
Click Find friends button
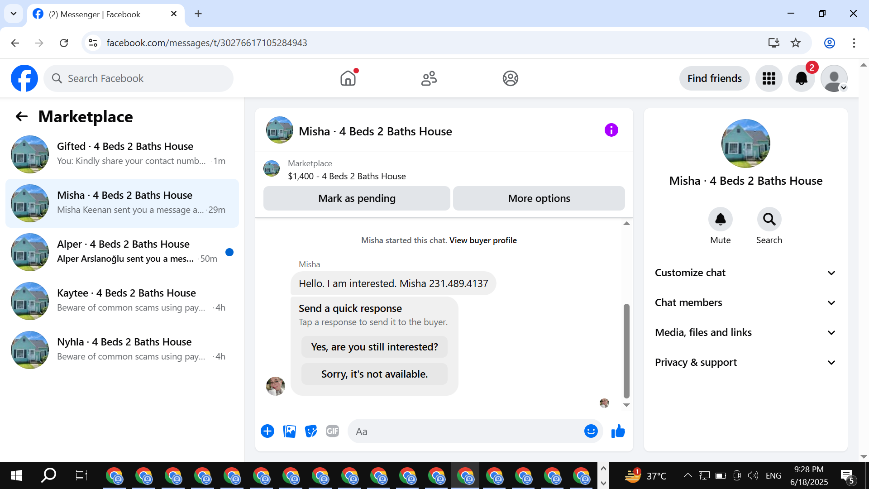point(714,78)
